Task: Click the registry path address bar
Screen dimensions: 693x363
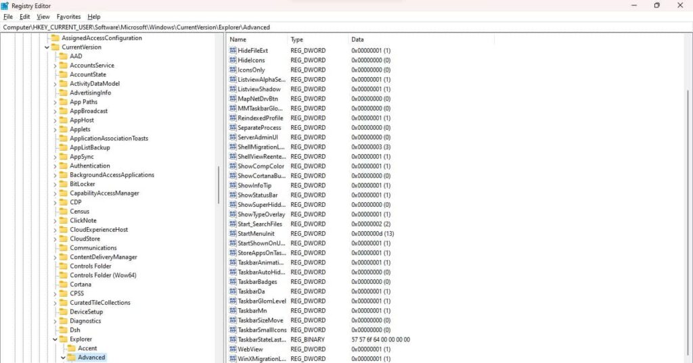Action: pyautogui.click(x=338, y=28)
